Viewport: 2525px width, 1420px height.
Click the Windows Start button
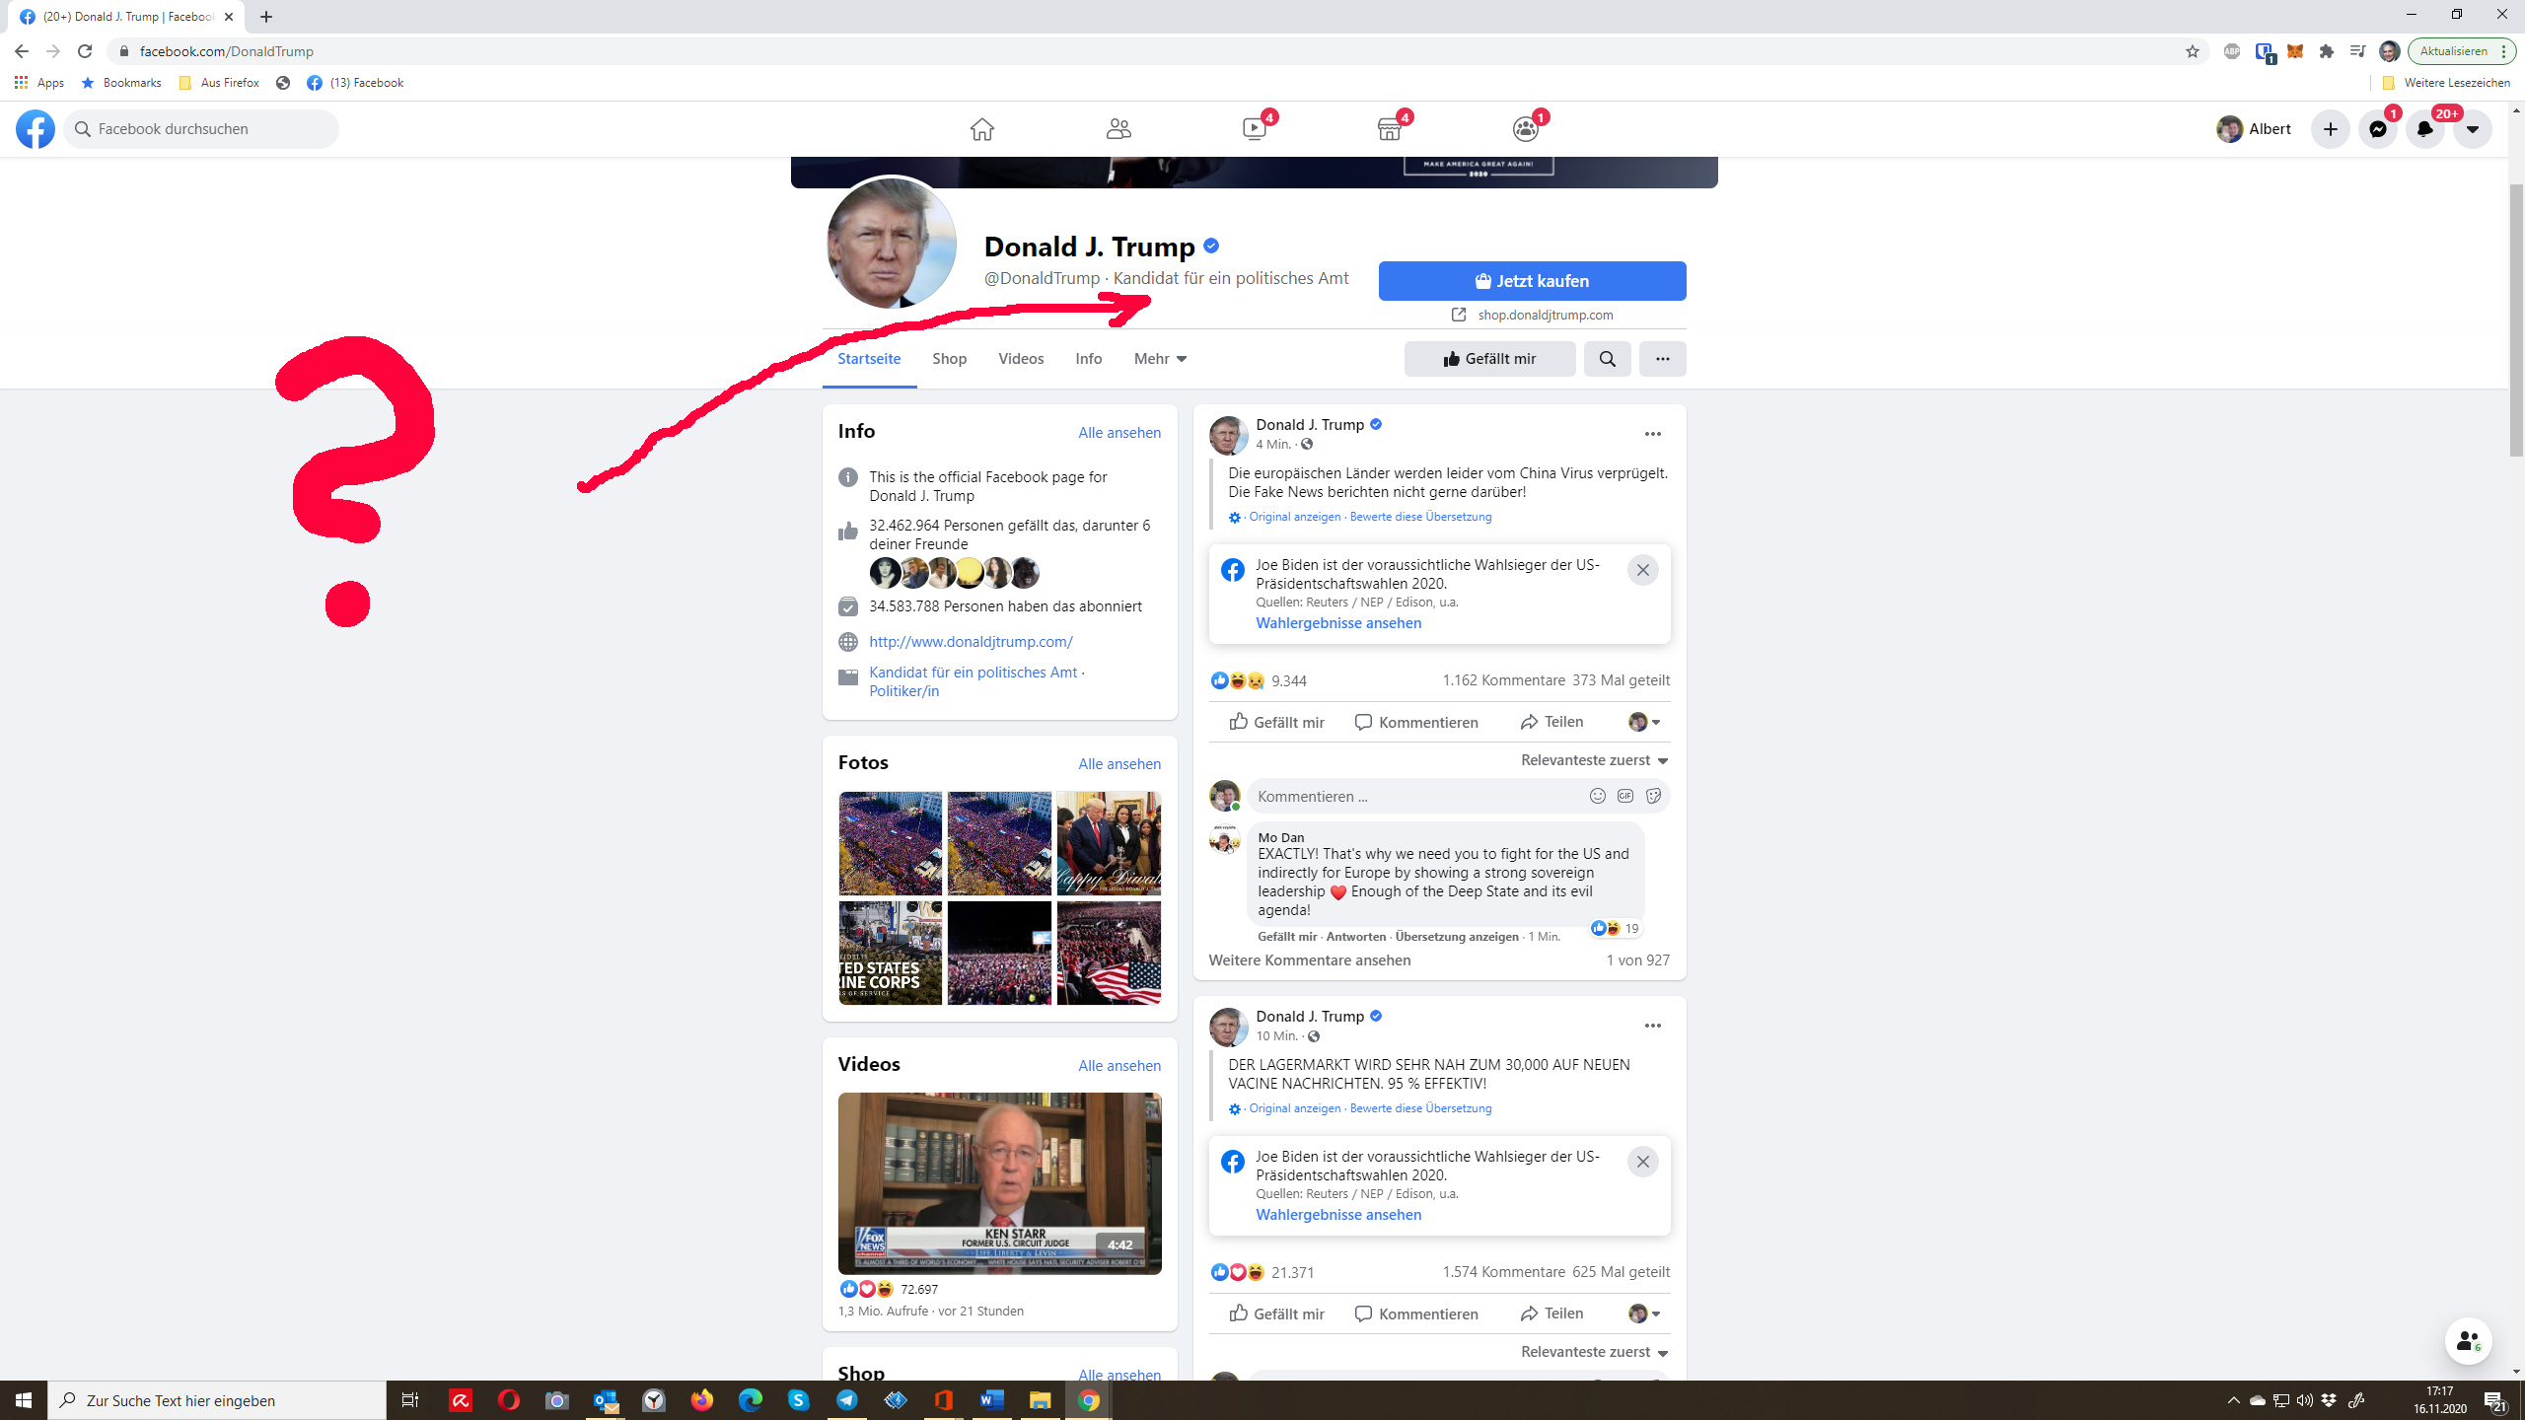tap(24, 1400)
